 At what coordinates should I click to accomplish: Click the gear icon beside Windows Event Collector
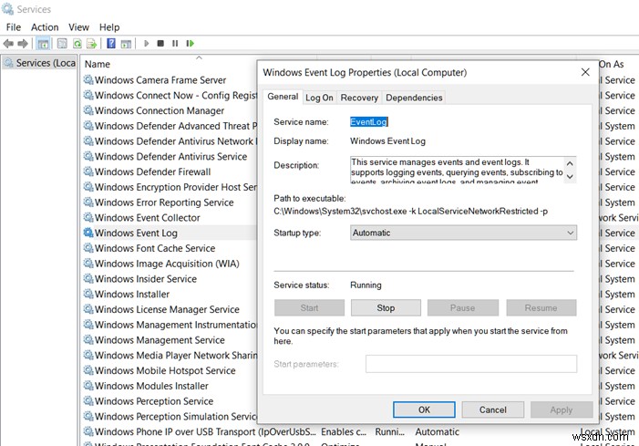coord(88,217)
